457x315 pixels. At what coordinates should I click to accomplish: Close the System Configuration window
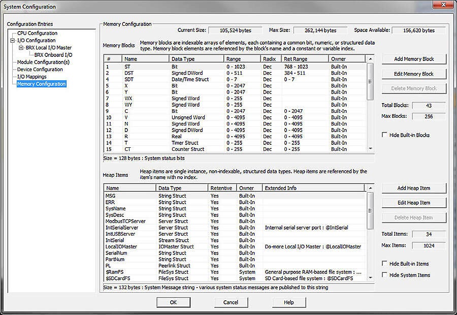[443, 5]
